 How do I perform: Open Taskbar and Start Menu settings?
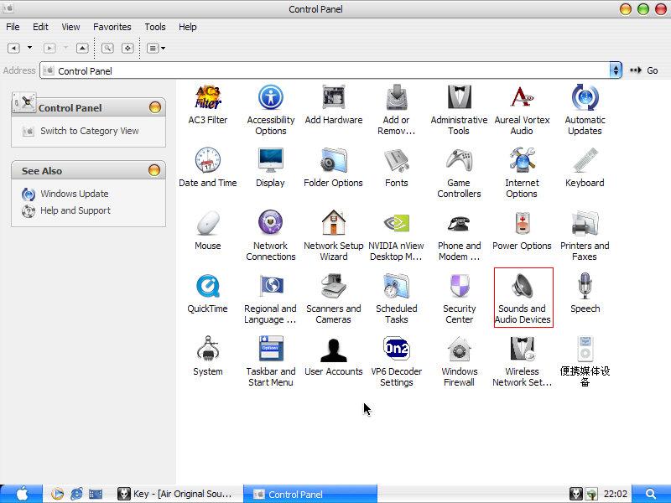[x=270, y=362]
